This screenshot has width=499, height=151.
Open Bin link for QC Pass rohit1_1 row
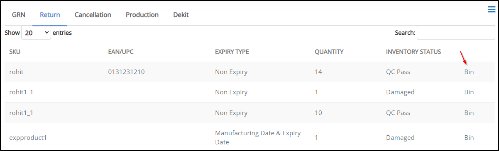point(469,113)
